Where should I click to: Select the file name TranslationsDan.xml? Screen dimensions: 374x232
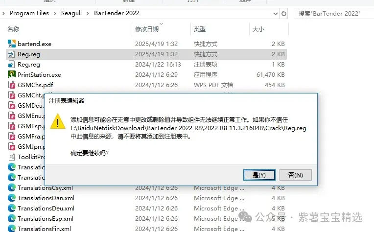46,198
